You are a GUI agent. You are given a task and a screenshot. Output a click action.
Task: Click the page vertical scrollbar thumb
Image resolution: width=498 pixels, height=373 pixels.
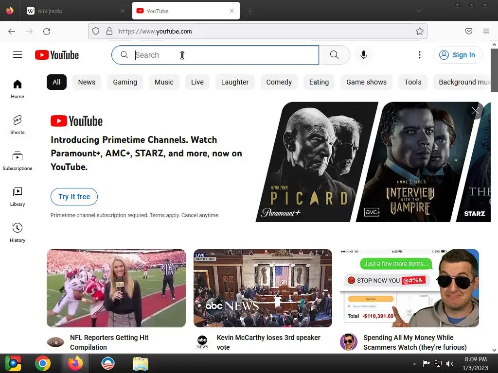494,70
